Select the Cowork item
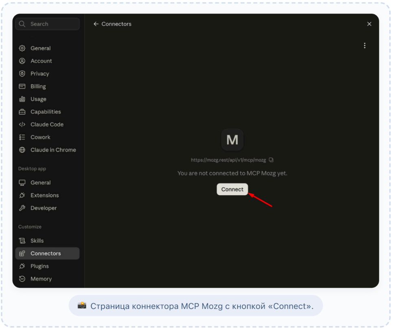393x328 pixels. coord(47,137)
